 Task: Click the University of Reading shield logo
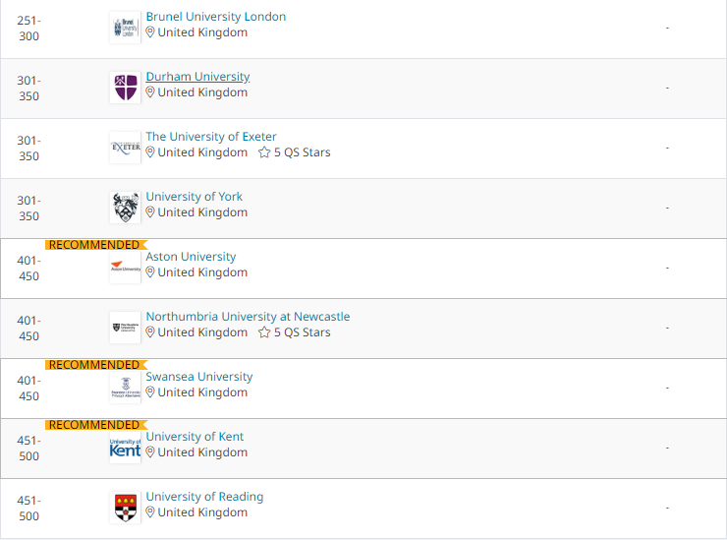click(x=125, y=508)
